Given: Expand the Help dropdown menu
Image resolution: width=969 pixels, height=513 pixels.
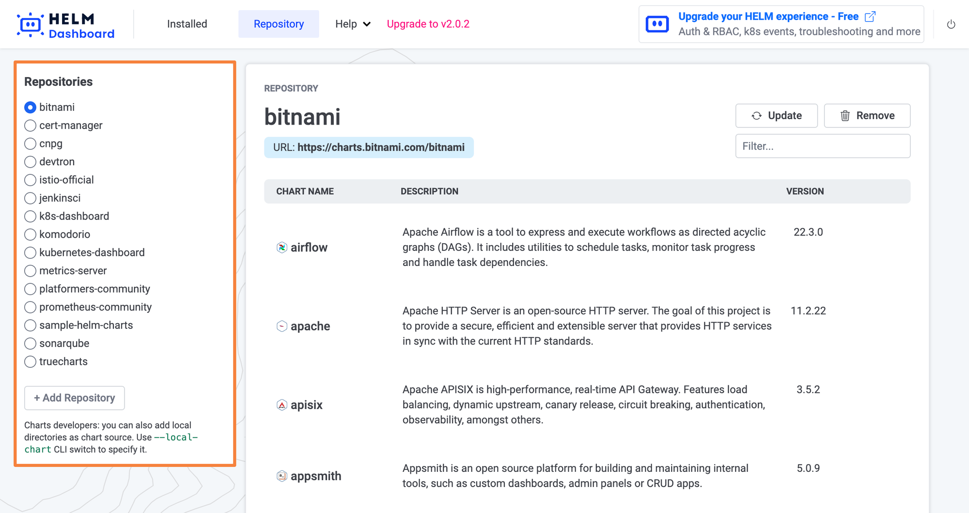Looking at the screenshot, I should [353, 24].
